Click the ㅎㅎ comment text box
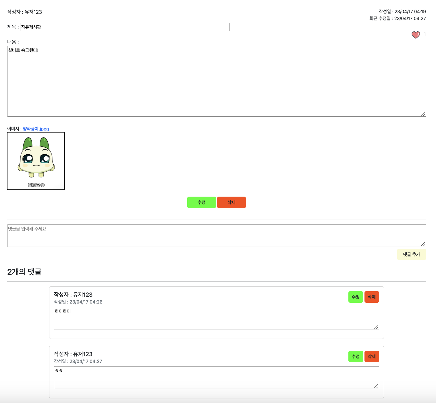Viewport: 436px width, 403px height. point(217,378)
